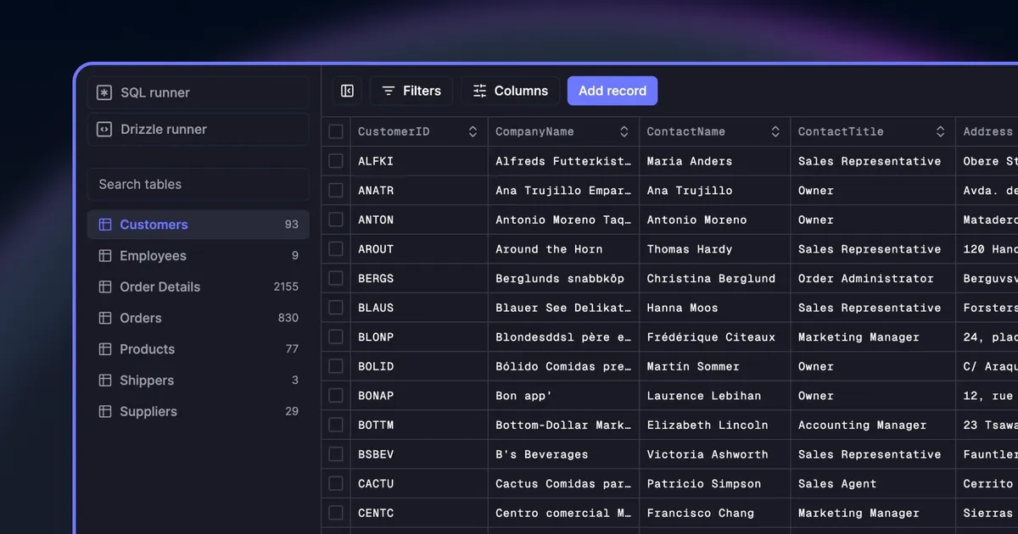Screen dimensions: 1018x534
Task: Click cell Around the Horn
Action: coord(563,249)
